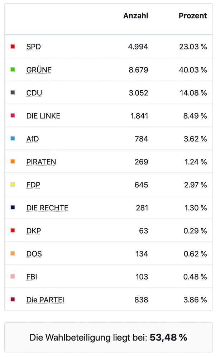Click the 53,48 % turnout value

tap(168, 337)
